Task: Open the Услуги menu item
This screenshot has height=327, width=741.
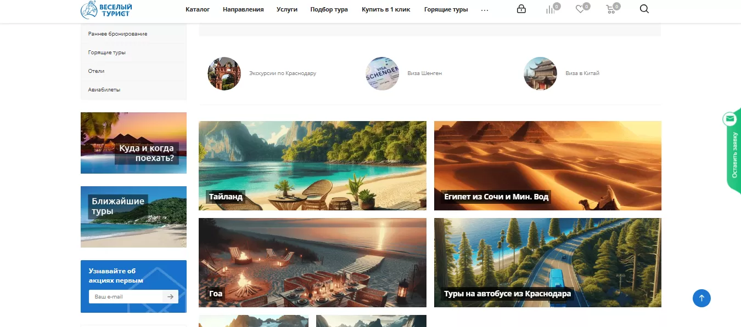Action: click(287, 9)
